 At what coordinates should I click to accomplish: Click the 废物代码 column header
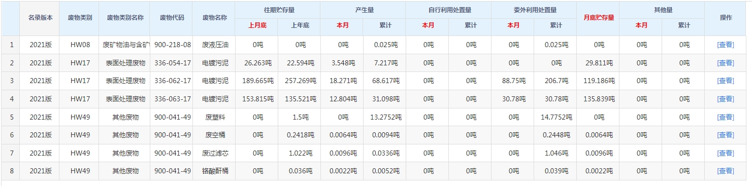coord(172,17)
